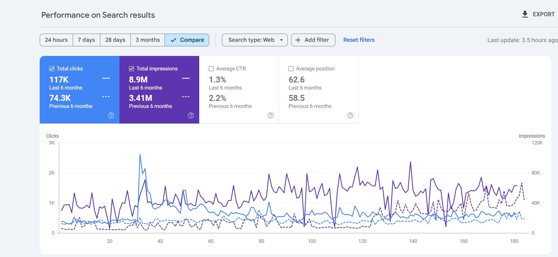Screen dimensions: 558x257
Task: Click the Export download icon
Action: tap(525, 14)
